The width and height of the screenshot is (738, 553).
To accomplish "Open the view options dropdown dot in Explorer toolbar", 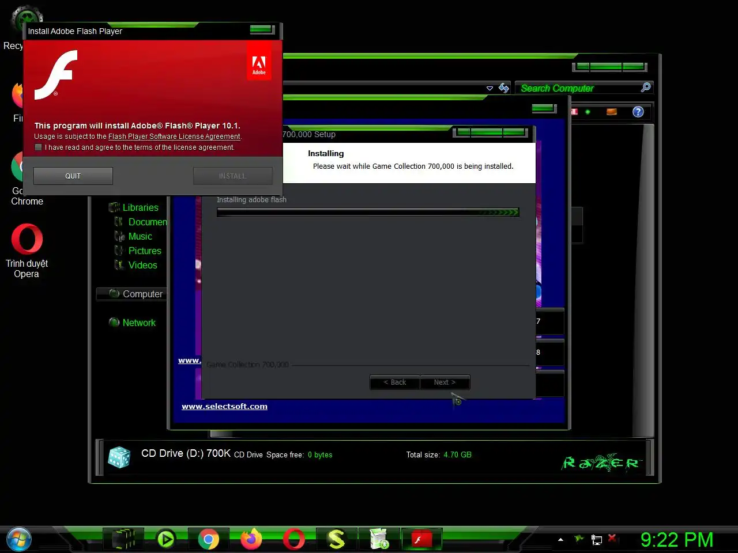I will (588, 112).
